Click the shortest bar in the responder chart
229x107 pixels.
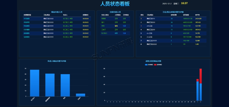pos(80,95)
